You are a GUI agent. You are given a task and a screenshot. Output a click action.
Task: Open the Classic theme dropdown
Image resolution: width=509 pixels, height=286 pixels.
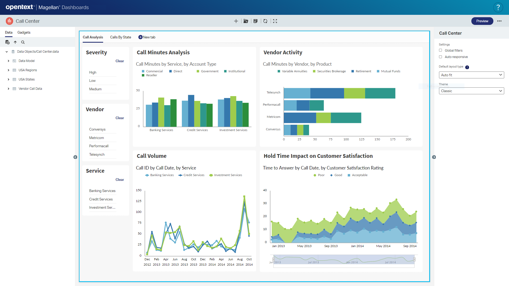471,91
